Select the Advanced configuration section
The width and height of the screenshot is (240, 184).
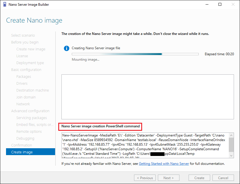(30, 111)
